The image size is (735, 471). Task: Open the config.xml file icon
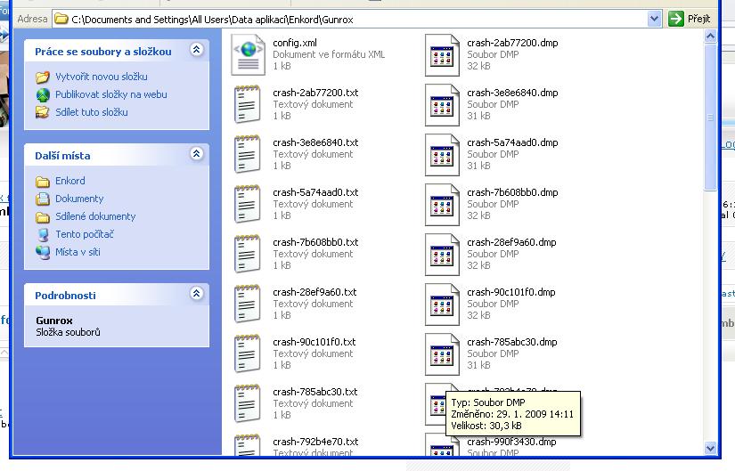click(x=249, y=54)
